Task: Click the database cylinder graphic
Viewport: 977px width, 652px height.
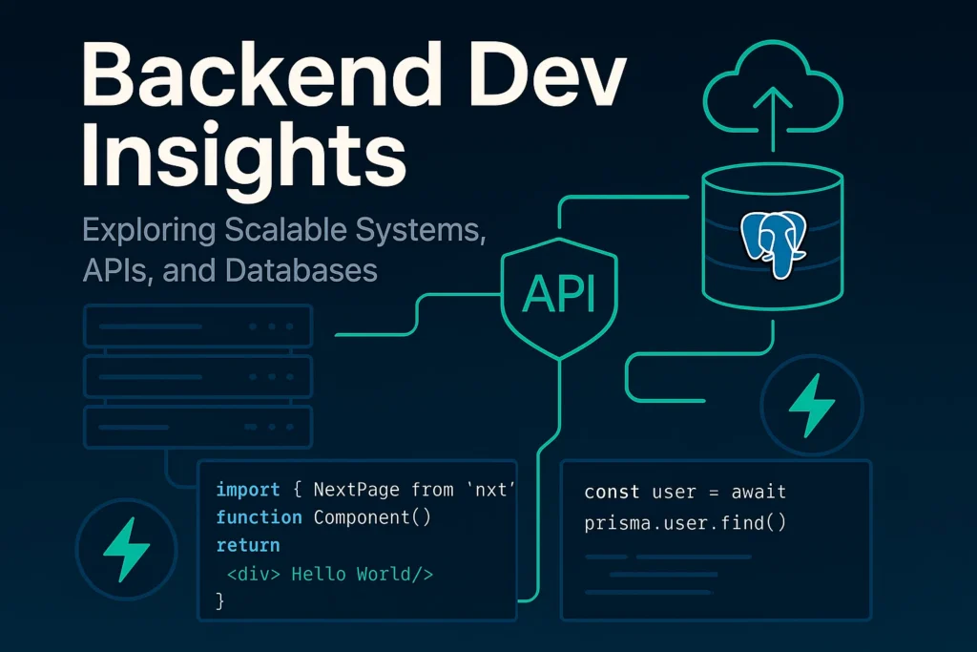Action: (773, 236)
